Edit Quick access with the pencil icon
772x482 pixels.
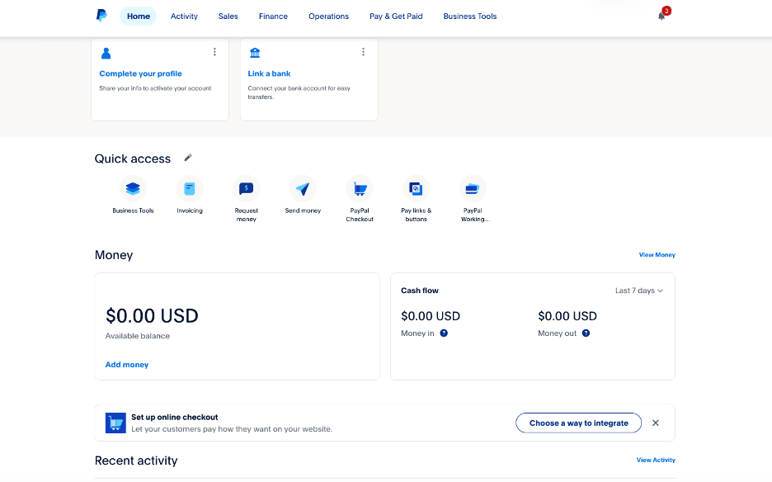click(188, 158)
